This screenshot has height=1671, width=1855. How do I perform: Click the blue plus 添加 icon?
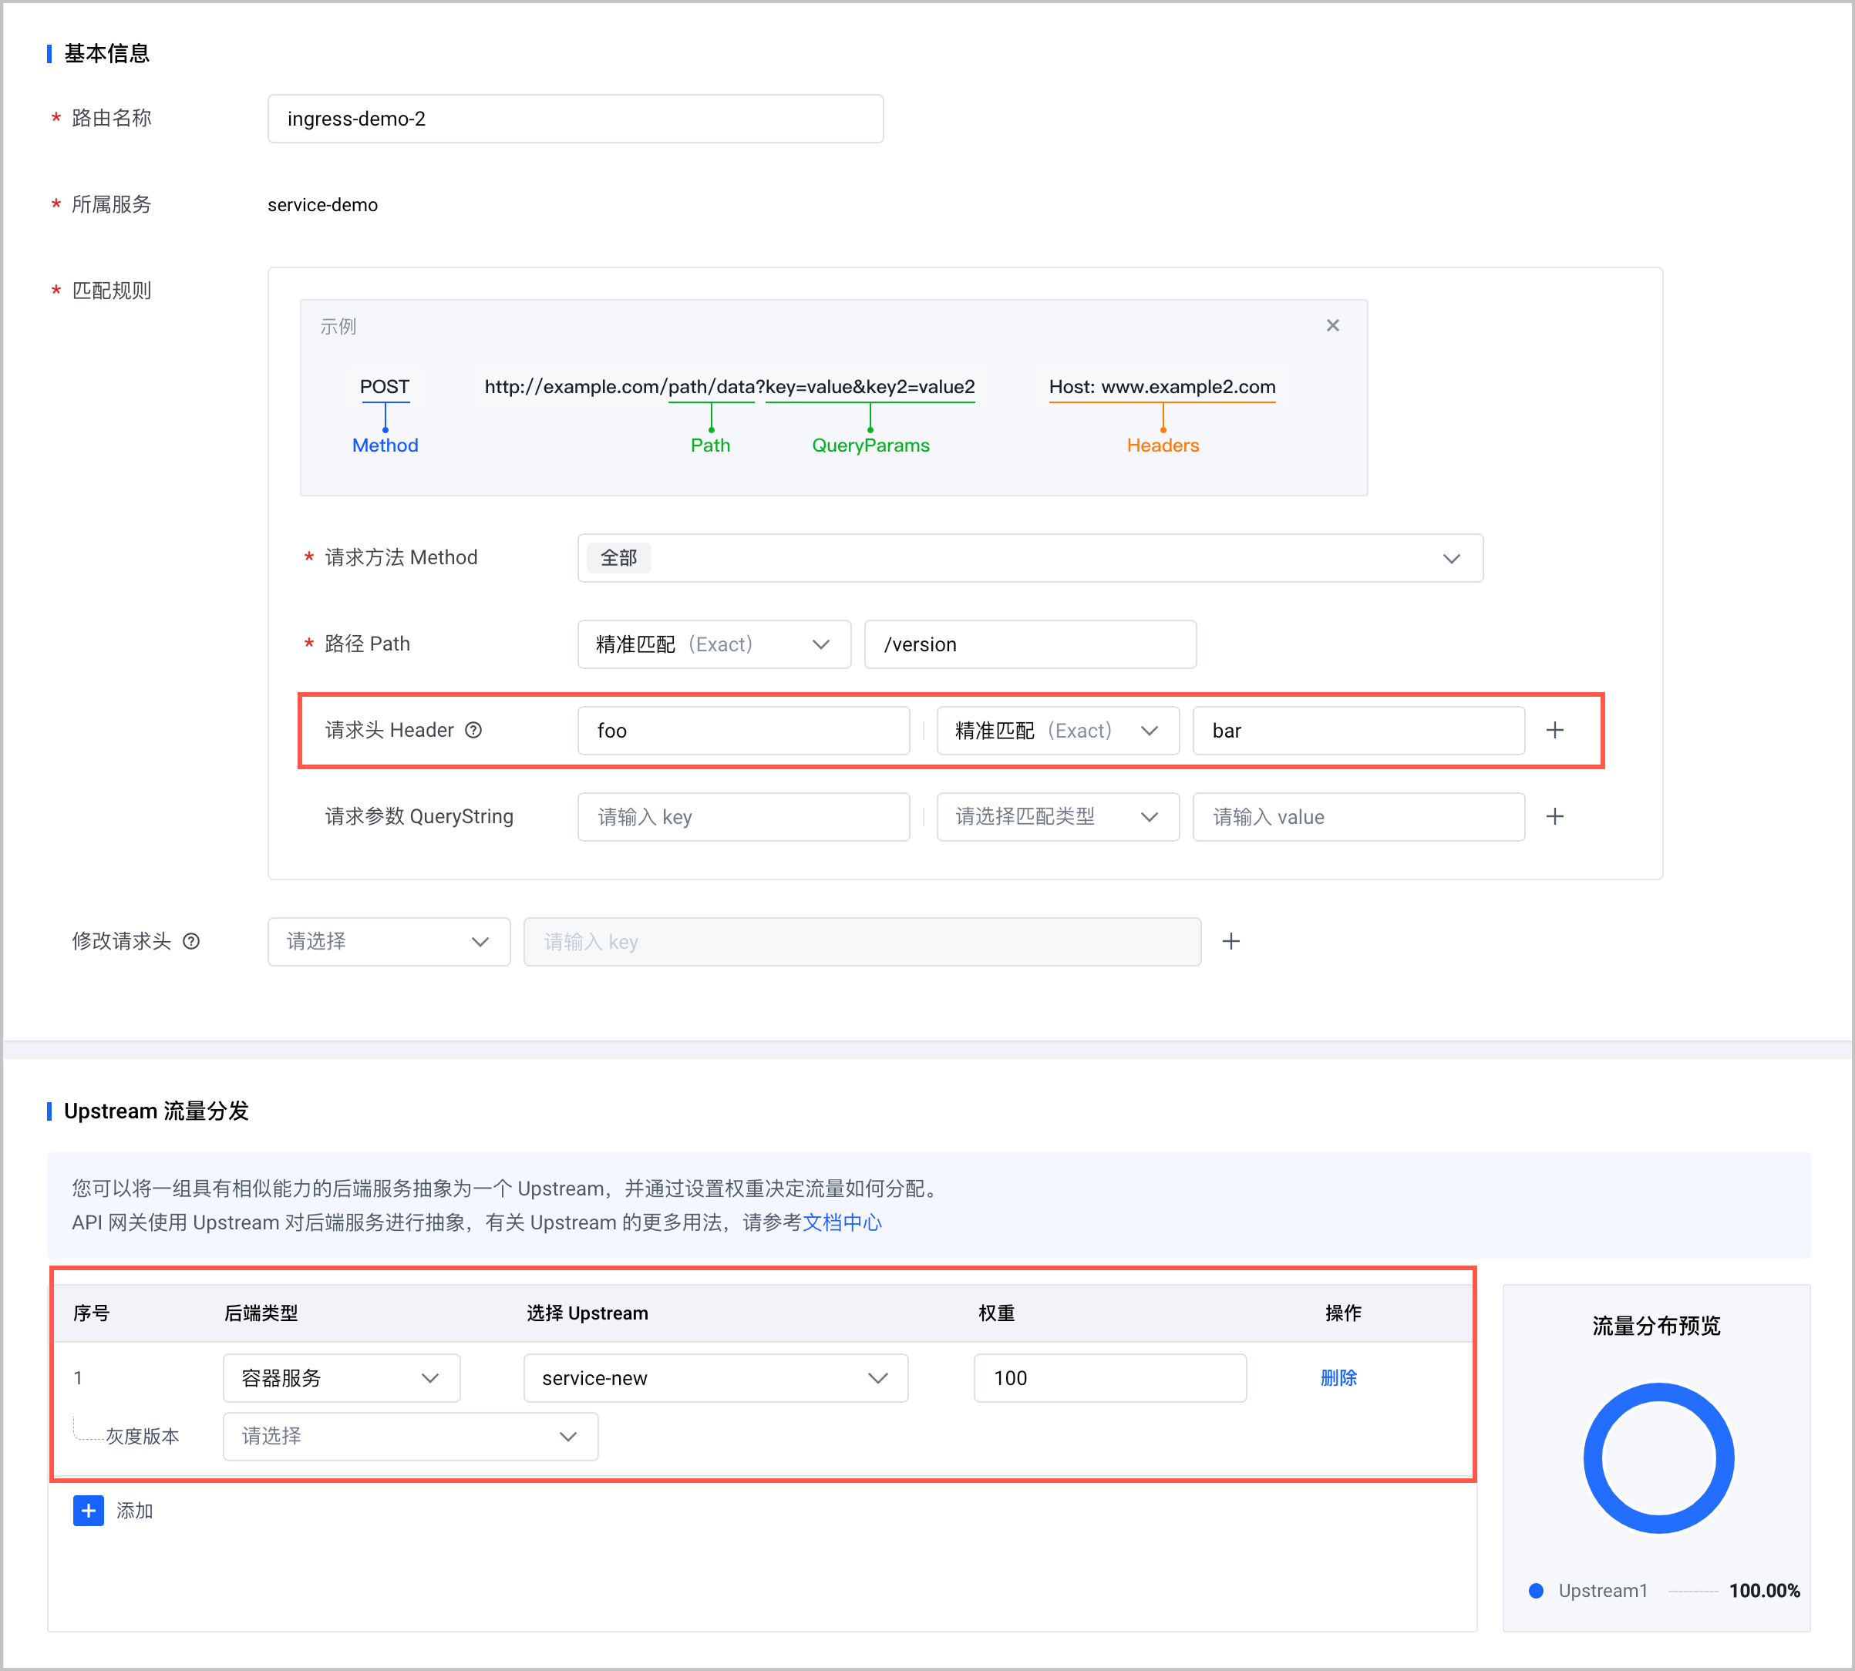click(x=88, y=1511)
